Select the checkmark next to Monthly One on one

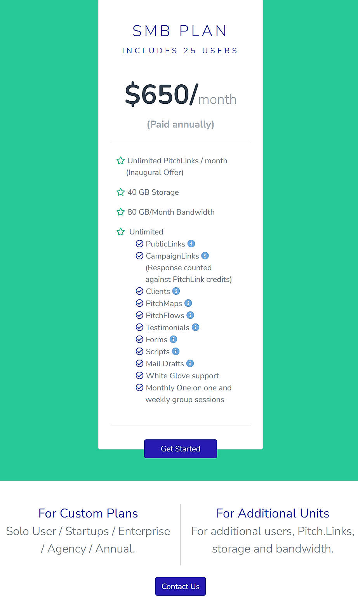pos(140,388)
